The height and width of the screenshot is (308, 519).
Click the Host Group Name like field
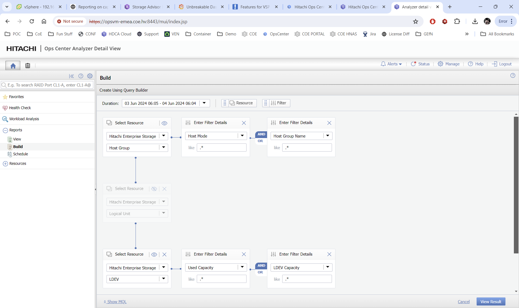pos(307,148)
